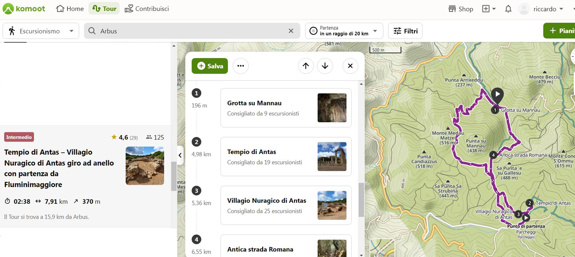Click the Punto di partenza marker
Image resolution: width=575 pixels, height=257 pixels.
(526, 218)
